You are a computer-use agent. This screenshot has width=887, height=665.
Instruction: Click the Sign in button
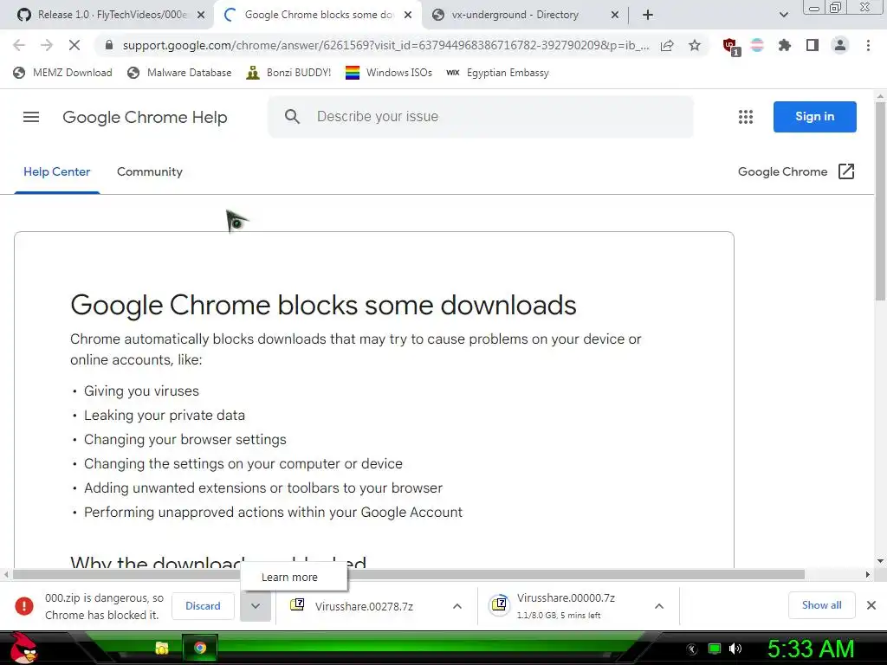(x=814, y=117)
